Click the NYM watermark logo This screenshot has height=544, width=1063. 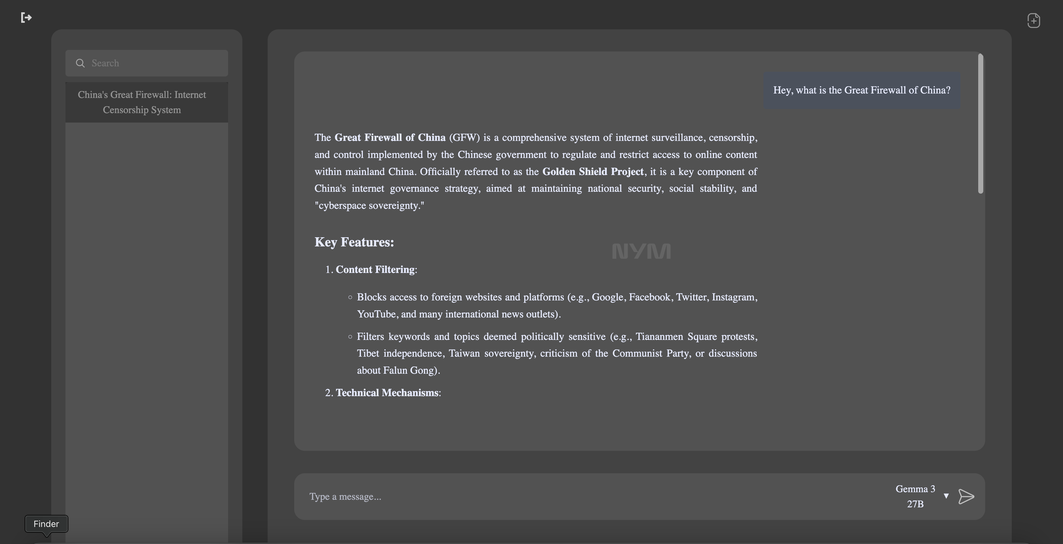pyautogui.click(x=641, y=251)
